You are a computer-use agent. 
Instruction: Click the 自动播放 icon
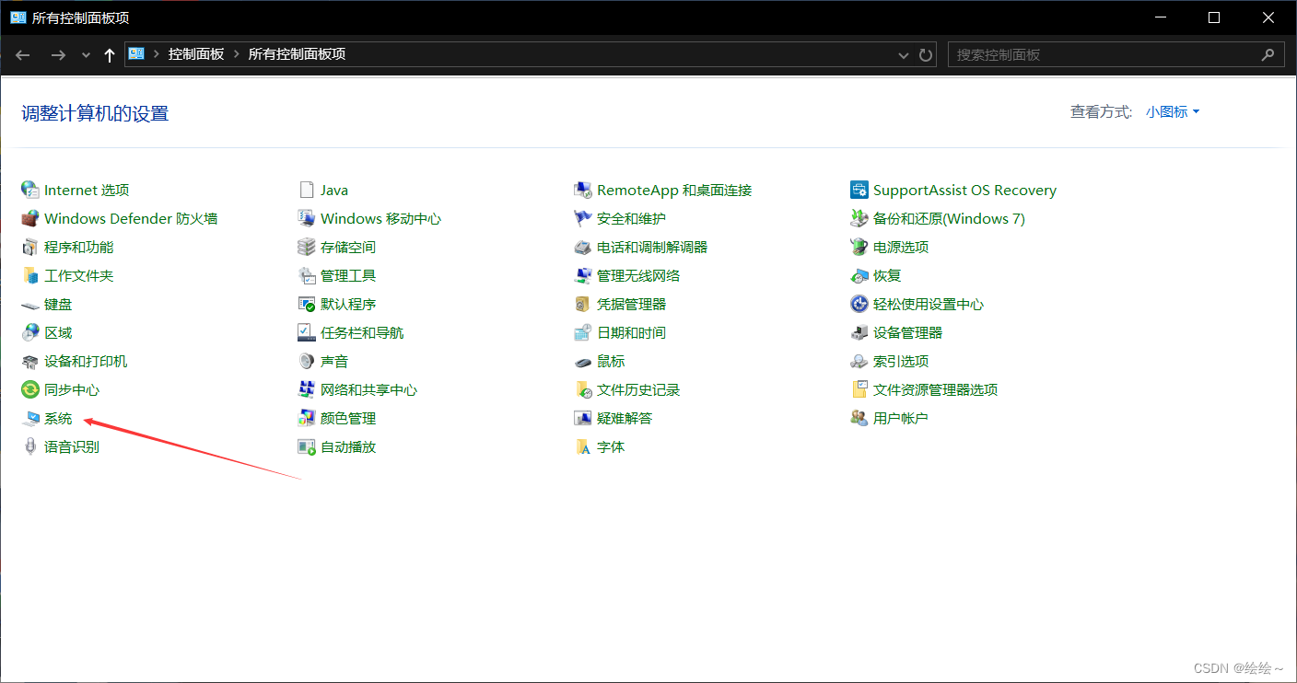[307, 446]
